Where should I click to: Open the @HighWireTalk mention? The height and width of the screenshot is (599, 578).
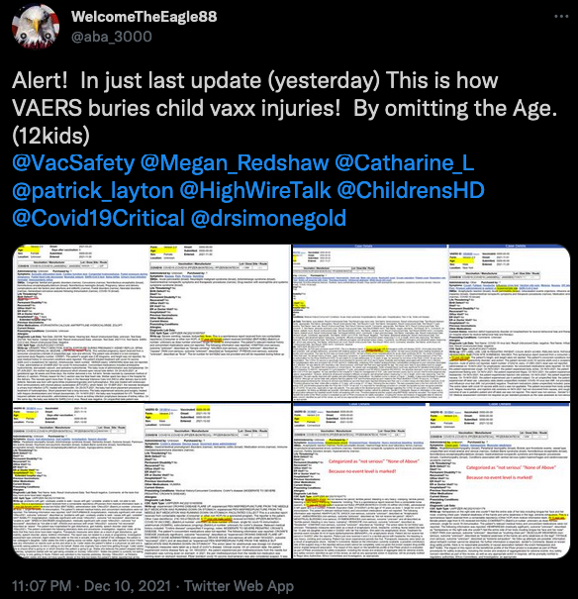point(255,191)
